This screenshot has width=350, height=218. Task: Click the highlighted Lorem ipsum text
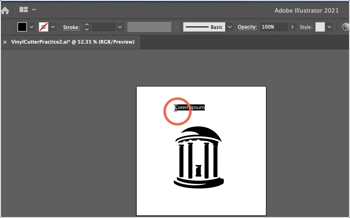(x=190, y=108)
